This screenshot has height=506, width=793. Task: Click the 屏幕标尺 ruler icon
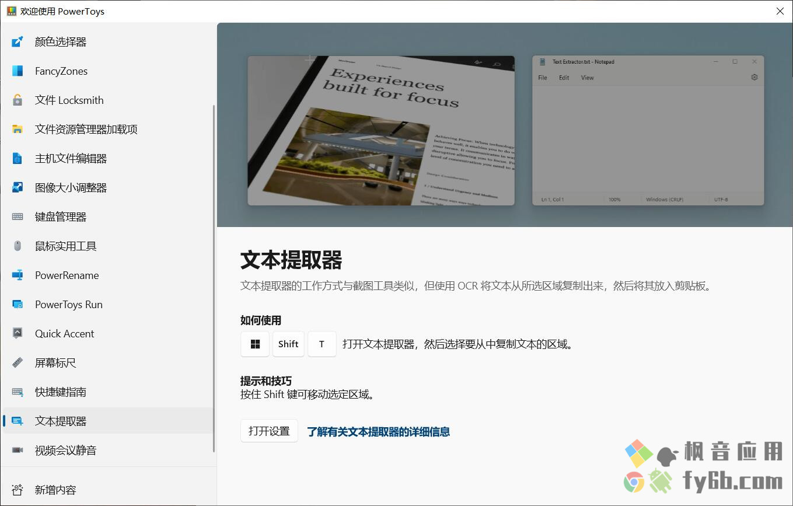point(18,362)
